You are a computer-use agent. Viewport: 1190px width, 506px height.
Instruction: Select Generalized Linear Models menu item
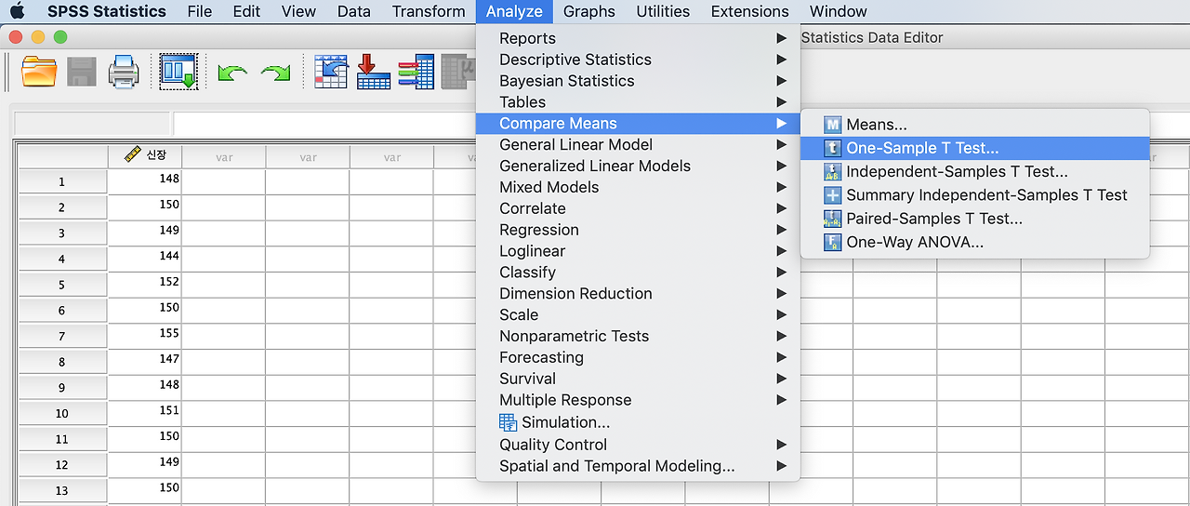(638, 166)
